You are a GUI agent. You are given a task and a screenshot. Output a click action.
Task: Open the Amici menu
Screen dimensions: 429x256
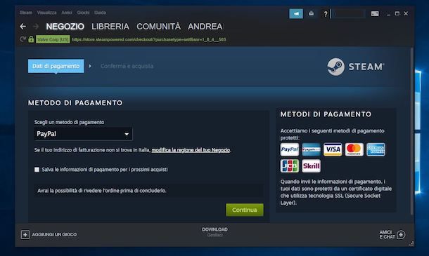coord(67,13)
